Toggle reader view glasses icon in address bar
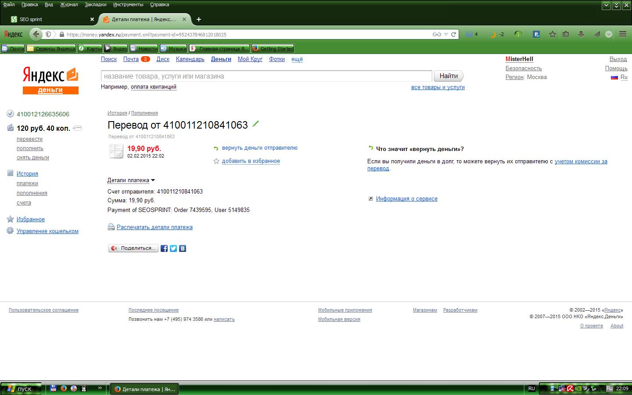Image resolution: width=632 pixels, height=395 pixels. pyautogui.click(x=437, y=34)
